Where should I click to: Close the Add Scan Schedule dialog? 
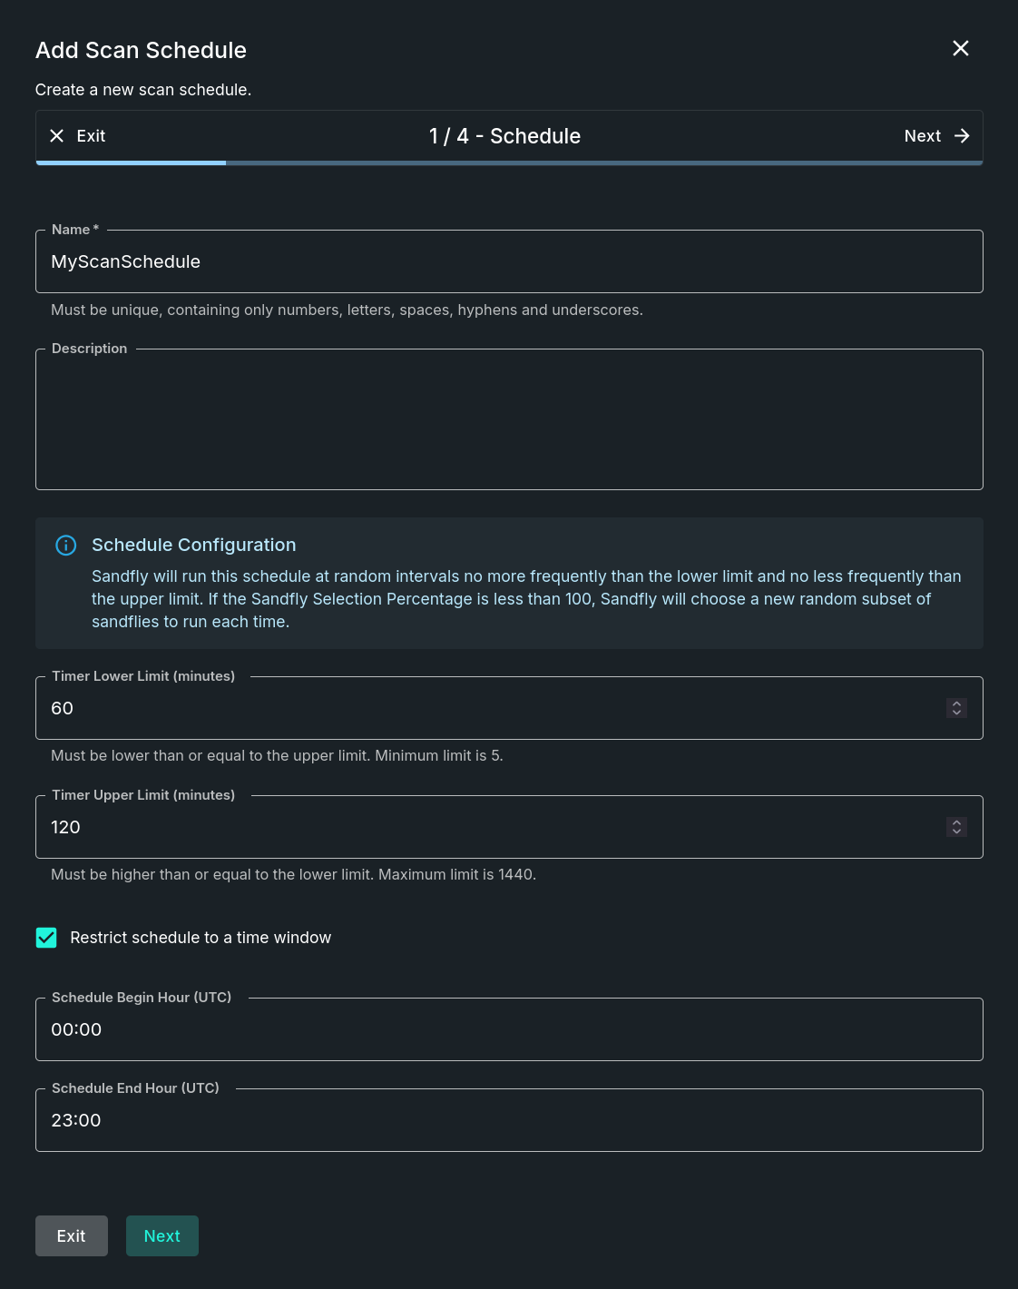point(961,49)
